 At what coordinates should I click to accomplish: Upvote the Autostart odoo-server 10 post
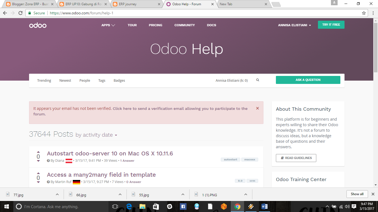point(38,152)
